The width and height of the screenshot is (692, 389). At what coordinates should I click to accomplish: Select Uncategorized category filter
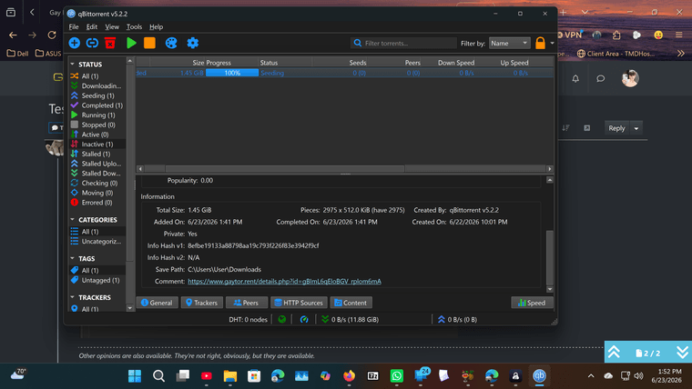point(97,242)
